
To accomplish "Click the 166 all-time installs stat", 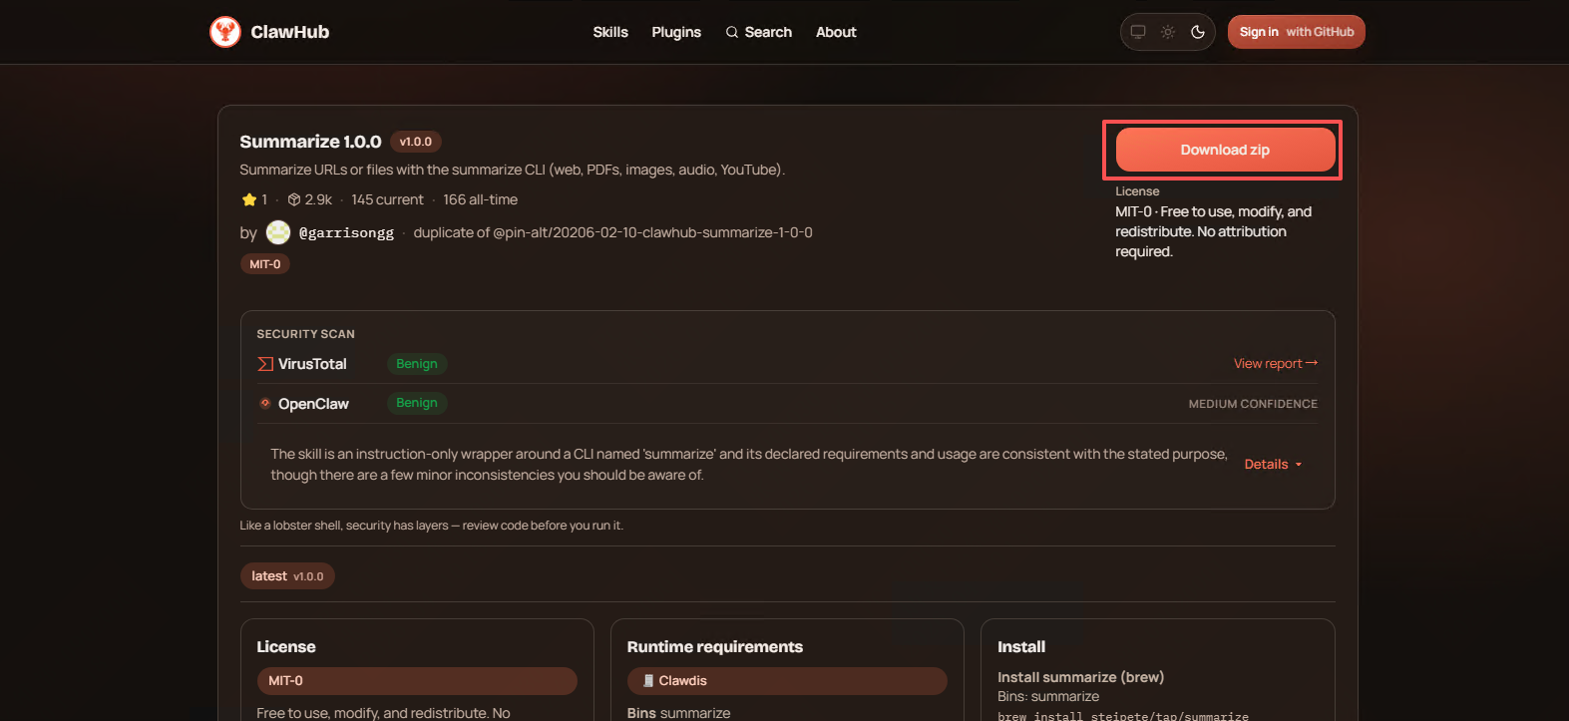I will [480, 199].
